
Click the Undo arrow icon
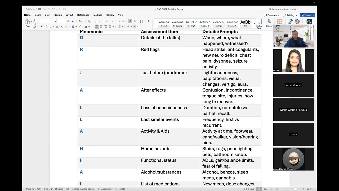(x=53, y=9)
